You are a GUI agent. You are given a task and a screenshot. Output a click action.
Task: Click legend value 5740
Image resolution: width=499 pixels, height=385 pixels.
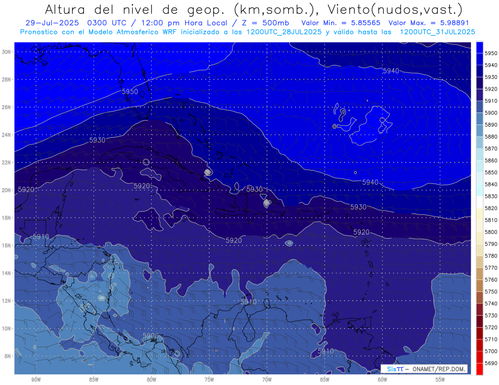(491, 304)
